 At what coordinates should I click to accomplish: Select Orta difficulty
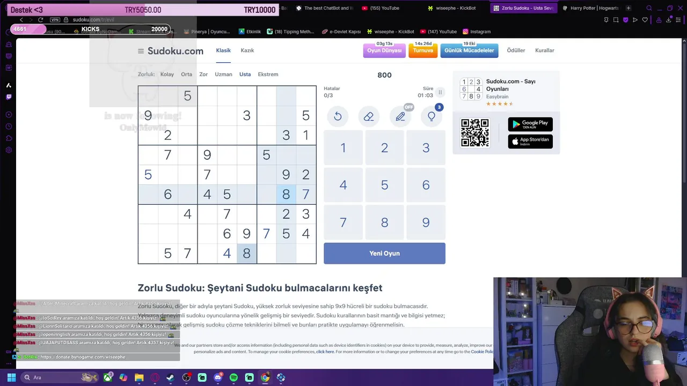coord(186,75)
